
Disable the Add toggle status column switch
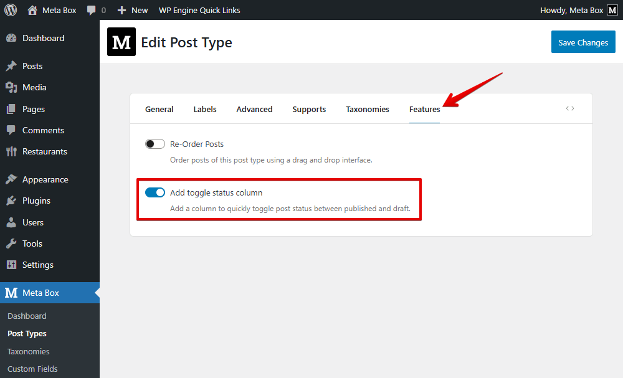(155, 192)
